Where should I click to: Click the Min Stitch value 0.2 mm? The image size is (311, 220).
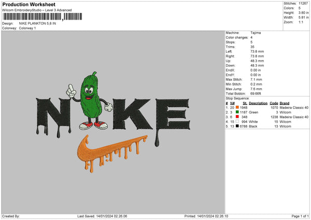(256, 84)
